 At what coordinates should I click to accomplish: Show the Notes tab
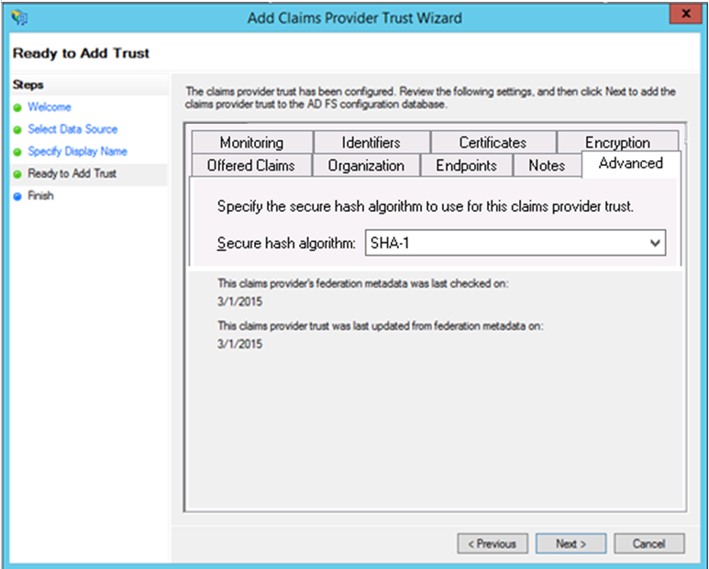[547, 166]
